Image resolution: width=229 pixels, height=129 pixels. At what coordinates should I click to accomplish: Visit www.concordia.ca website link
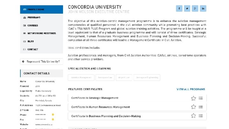click(x=44, y=125)
